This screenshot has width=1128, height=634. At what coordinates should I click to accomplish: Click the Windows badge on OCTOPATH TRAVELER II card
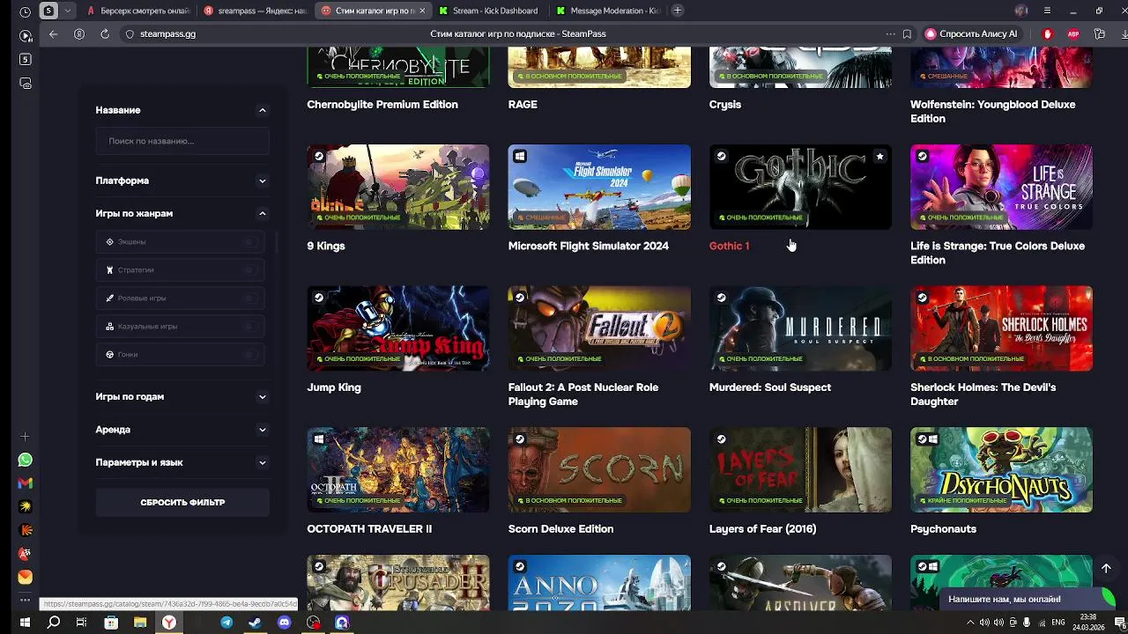pos(319,439)
